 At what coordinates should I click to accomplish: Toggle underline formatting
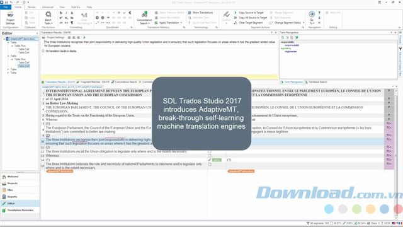[72, 13]
